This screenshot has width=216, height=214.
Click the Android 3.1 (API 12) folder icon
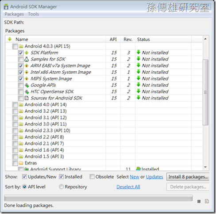(21, 118)
